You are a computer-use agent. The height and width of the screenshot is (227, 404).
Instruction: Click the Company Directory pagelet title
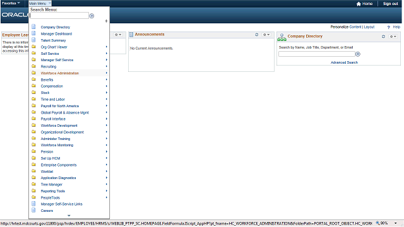pyautogui.click(x=305, y=37)
